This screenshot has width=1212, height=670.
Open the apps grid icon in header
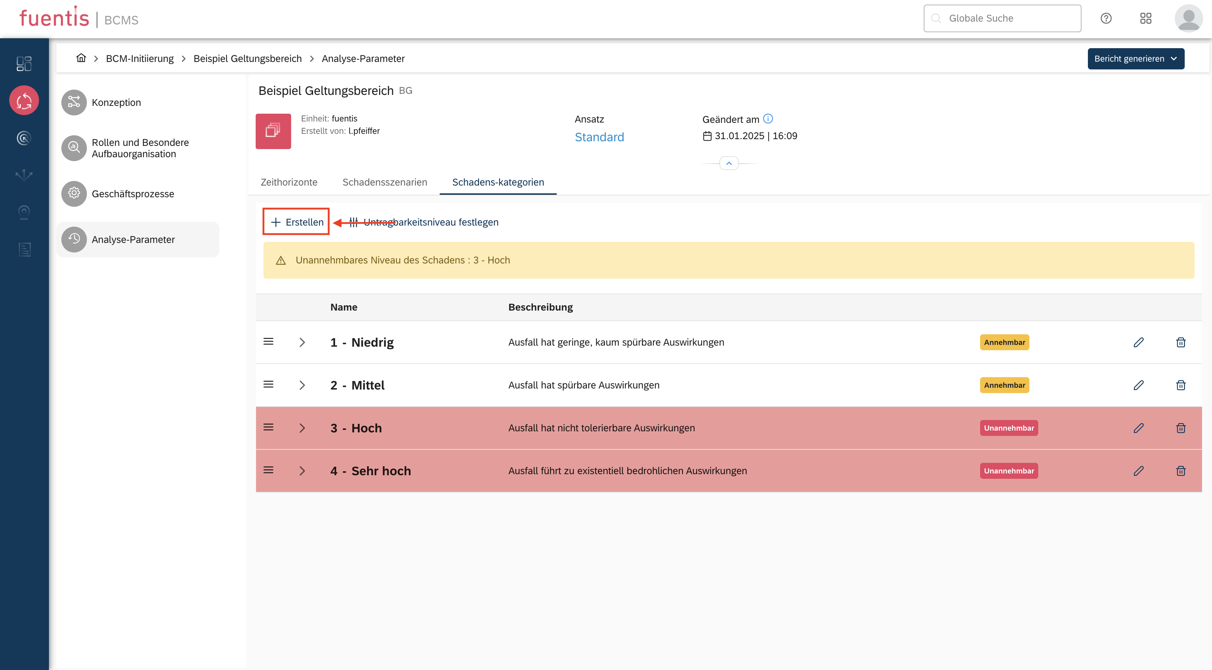point(1146,18)
